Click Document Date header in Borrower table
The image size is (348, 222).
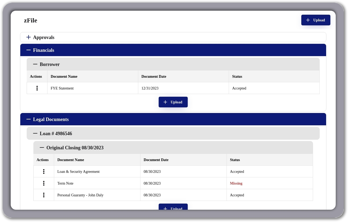tap(154, 76)
